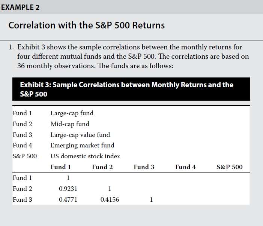Click the Fund 2 column header

tap(102, 167)
